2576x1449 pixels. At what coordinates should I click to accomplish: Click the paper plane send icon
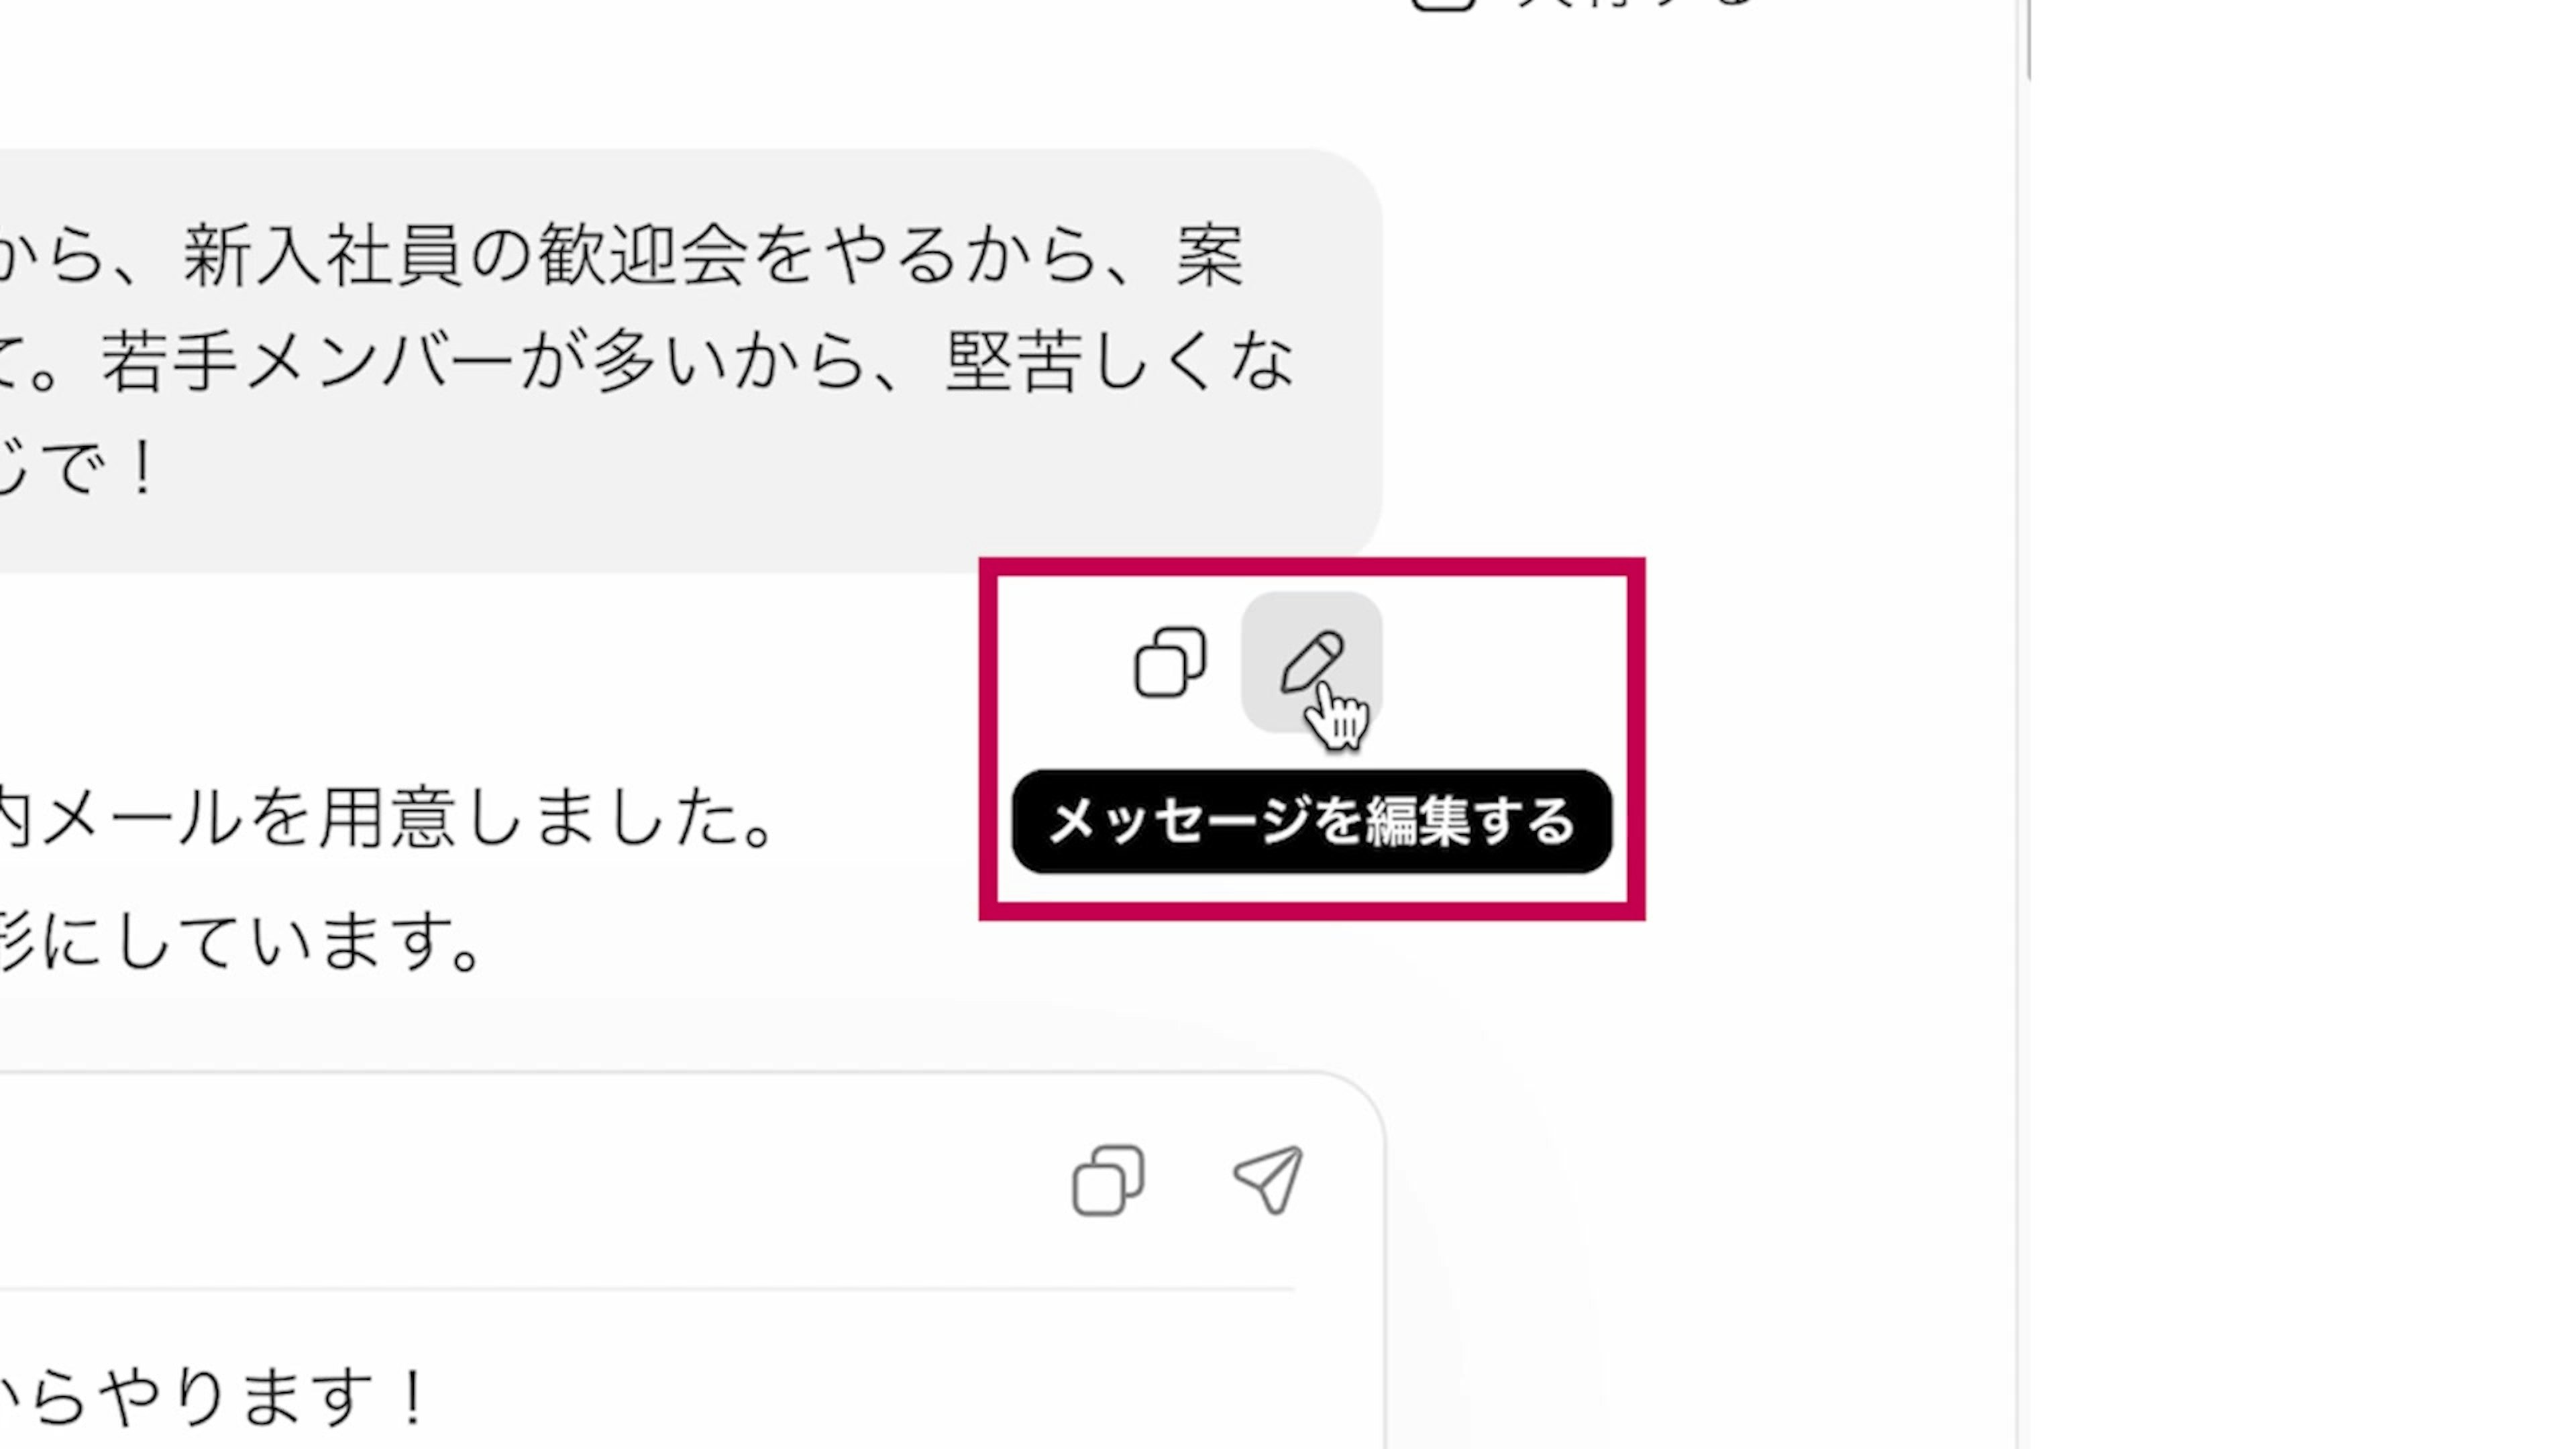[1268, 1180]
